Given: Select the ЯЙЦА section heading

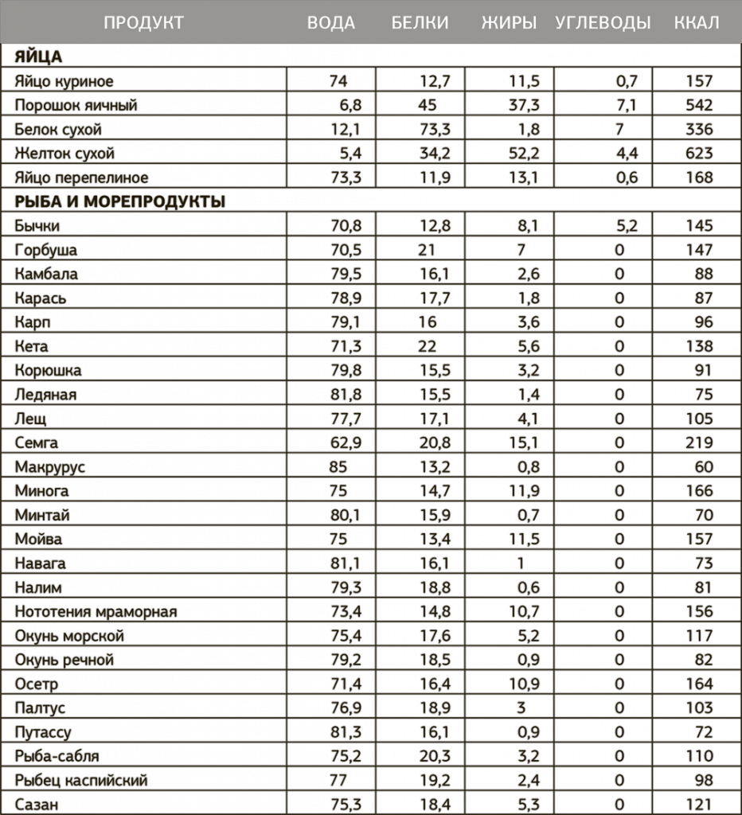Looking at the screenshot, I should pos(38,57).
